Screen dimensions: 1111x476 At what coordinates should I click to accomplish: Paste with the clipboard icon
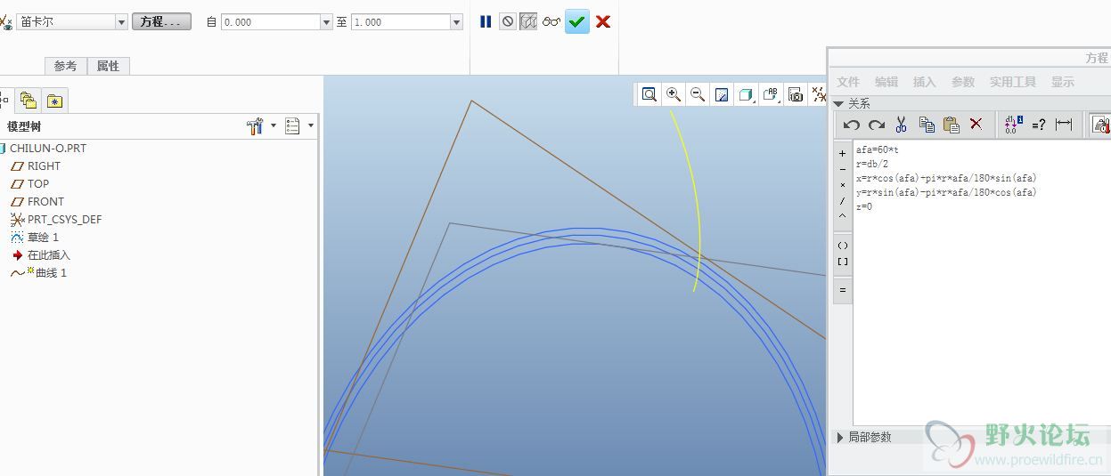(x=951, y=125)
